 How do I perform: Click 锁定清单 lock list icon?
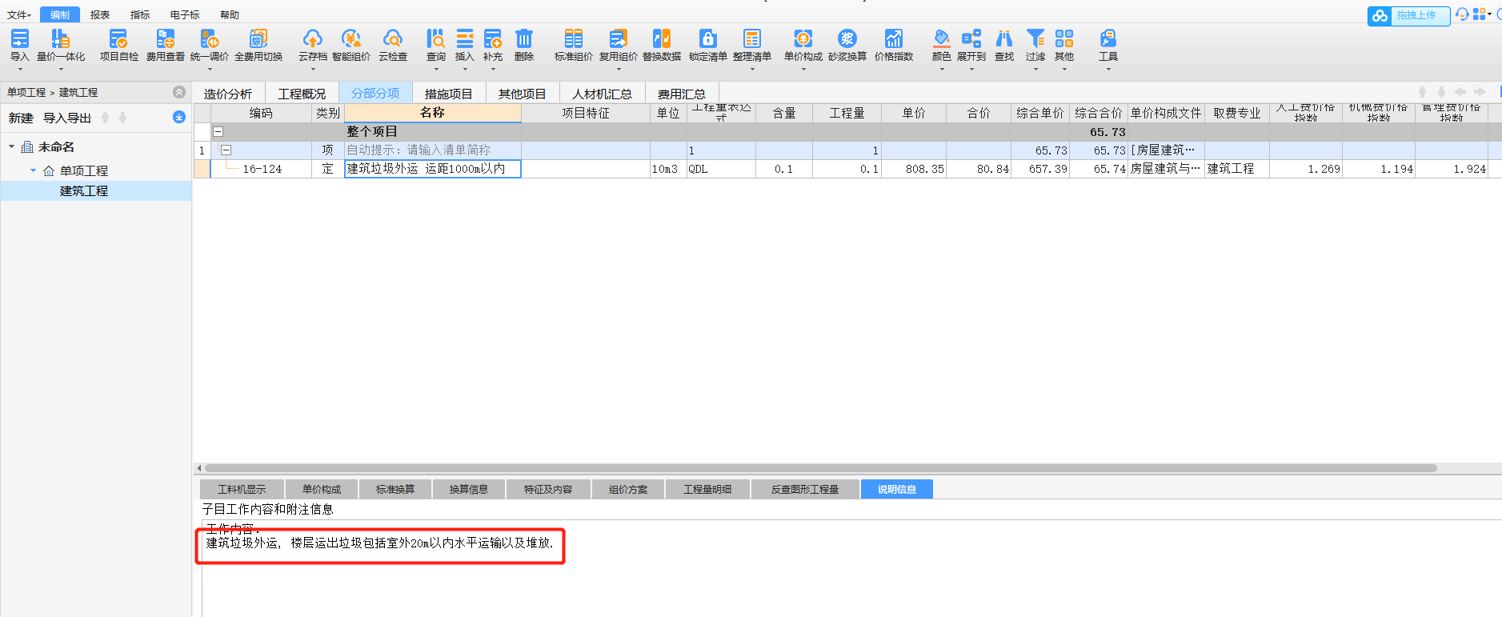click(707, 38)
